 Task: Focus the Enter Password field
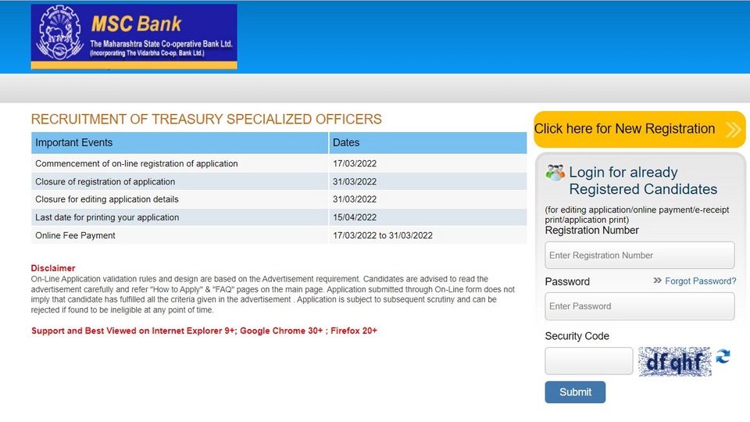(x=640, y=306)
